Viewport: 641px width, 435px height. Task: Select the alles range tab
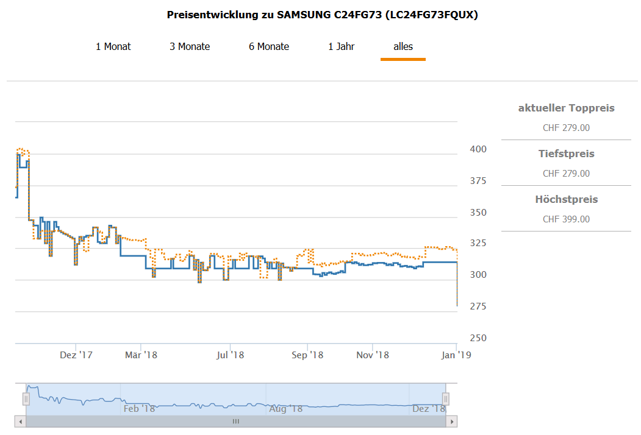coord(403,47)
